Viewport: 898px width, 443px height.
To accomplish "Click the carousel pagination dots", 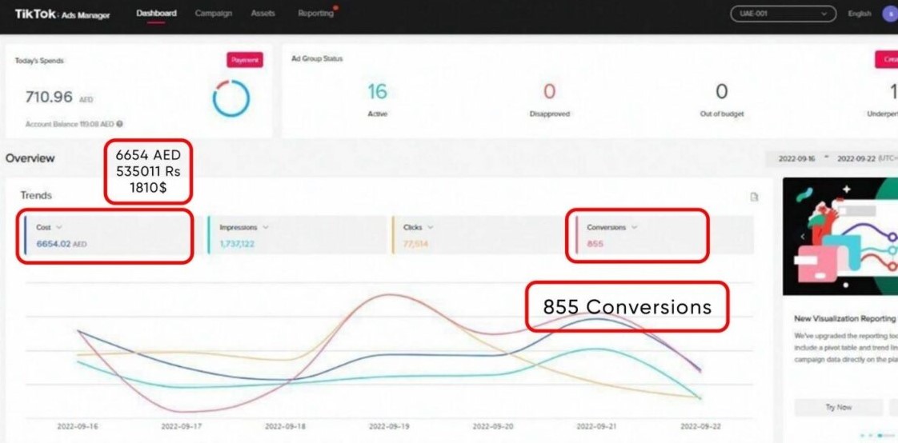I will tap(878, 435).
